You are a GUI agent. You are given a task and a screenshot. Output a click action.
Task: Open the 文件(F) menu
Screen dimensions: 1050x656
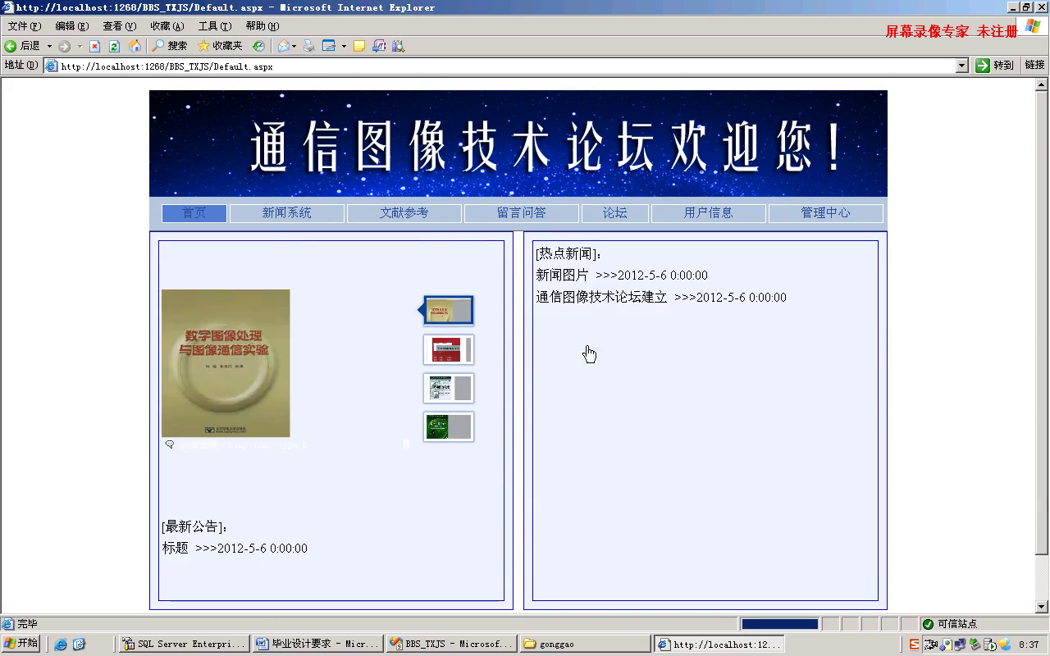click(24, 26)
